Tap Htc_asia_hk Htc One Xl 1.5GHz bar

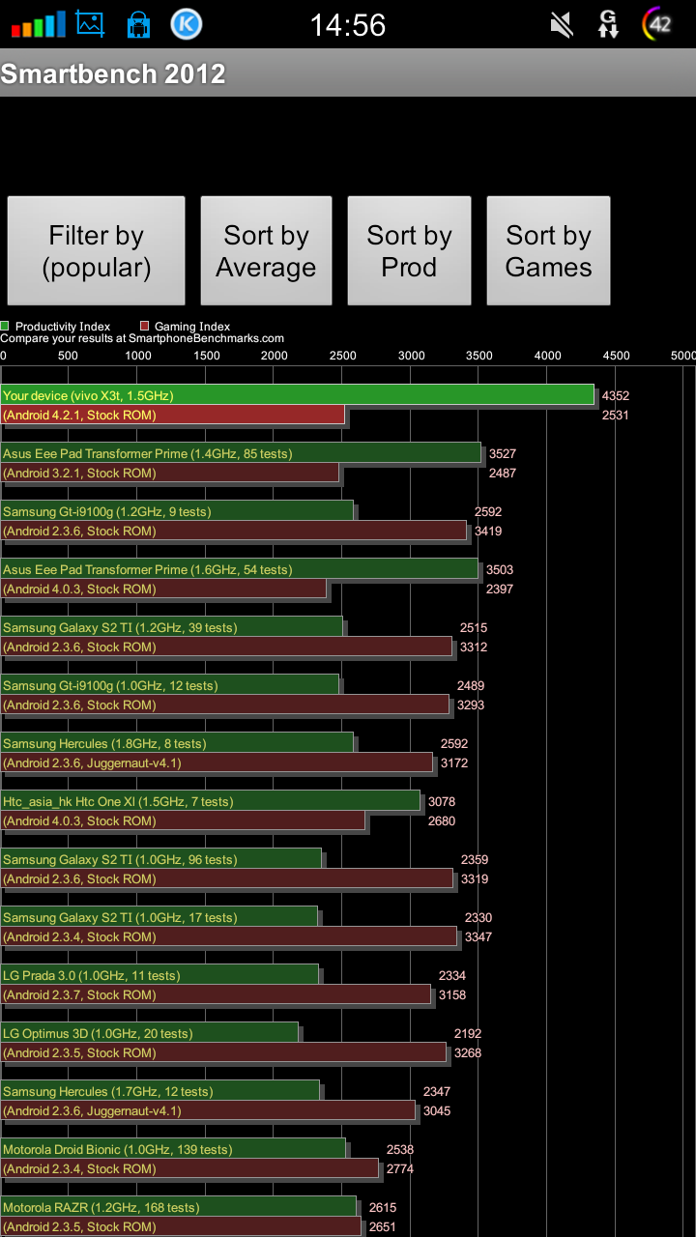click(x=211, y=801)
